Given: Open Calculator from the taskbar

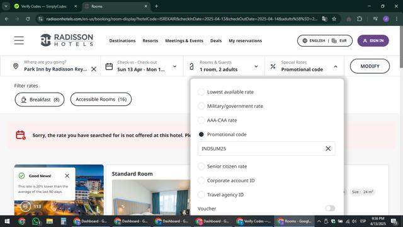Looking at the screenshot, I should (64, 221).
